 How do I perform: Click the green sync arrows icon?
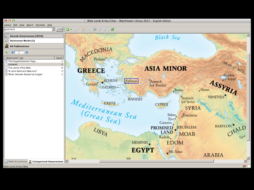112,29
